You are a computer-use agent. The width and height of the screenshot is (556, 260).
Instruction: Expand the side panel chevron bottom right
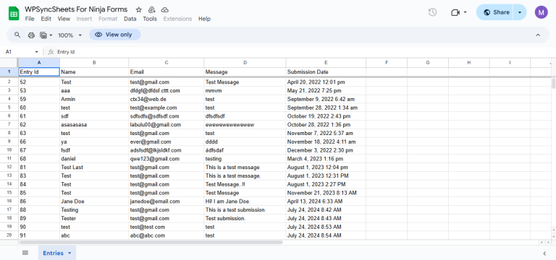(544, 253)
